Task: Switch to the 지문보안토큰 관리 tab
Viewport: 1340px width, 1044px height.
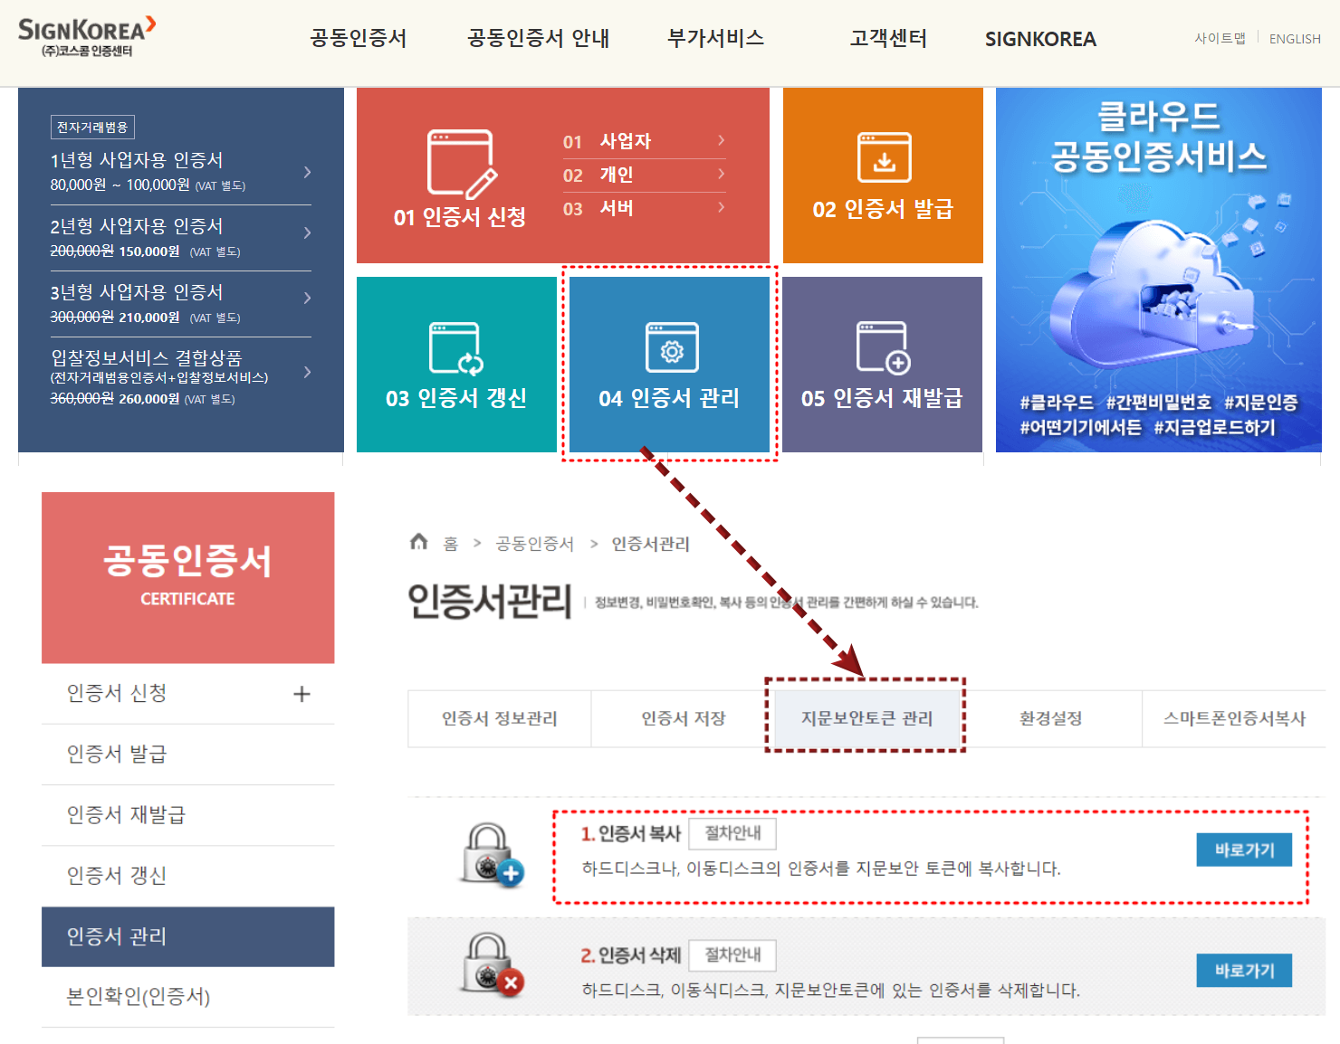Action: point(866,718)
